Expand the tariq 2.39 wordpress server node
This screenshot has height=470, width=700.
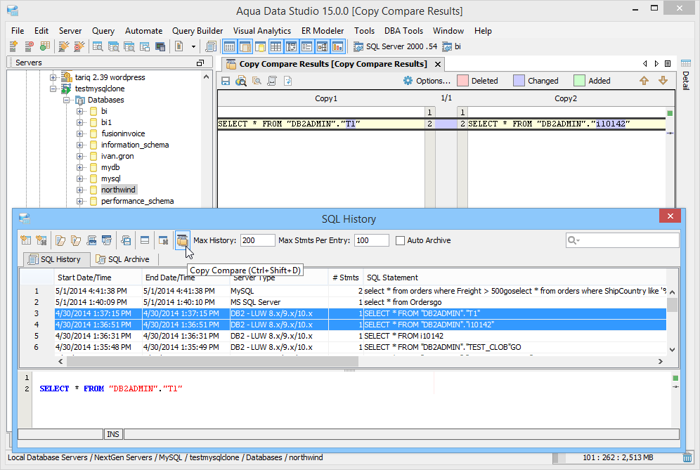click(53, 77)
